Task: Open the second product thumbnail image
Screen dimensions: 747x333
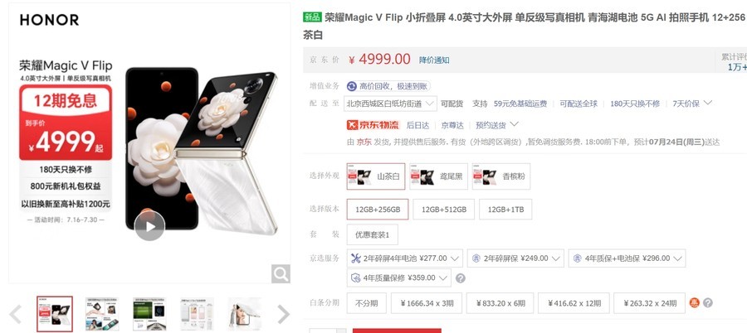Action: point(102,314)
